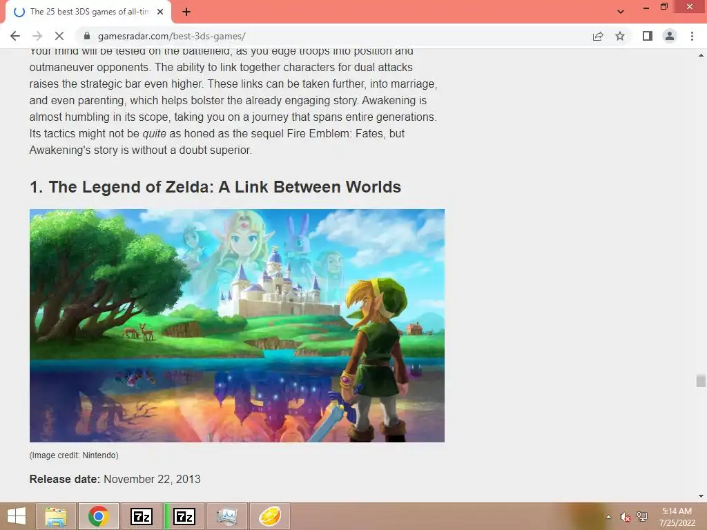Click the italic word 'quite'

(154, 133)
